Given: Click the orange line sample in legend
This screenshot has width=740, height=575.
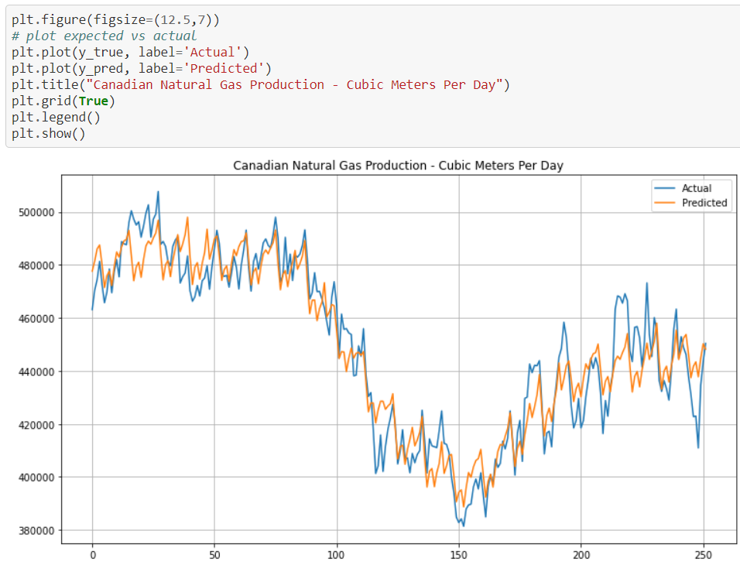Looking at the screenshot, I should (664, 203).
